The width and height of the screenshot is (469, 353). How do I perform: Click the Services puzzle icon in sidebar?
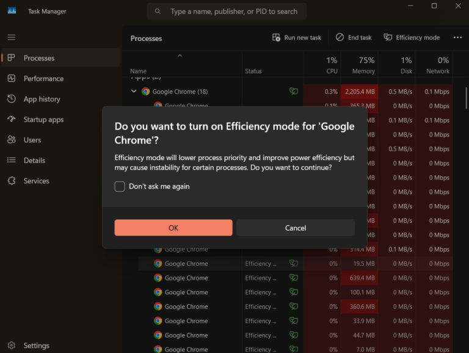pos(12,181)
